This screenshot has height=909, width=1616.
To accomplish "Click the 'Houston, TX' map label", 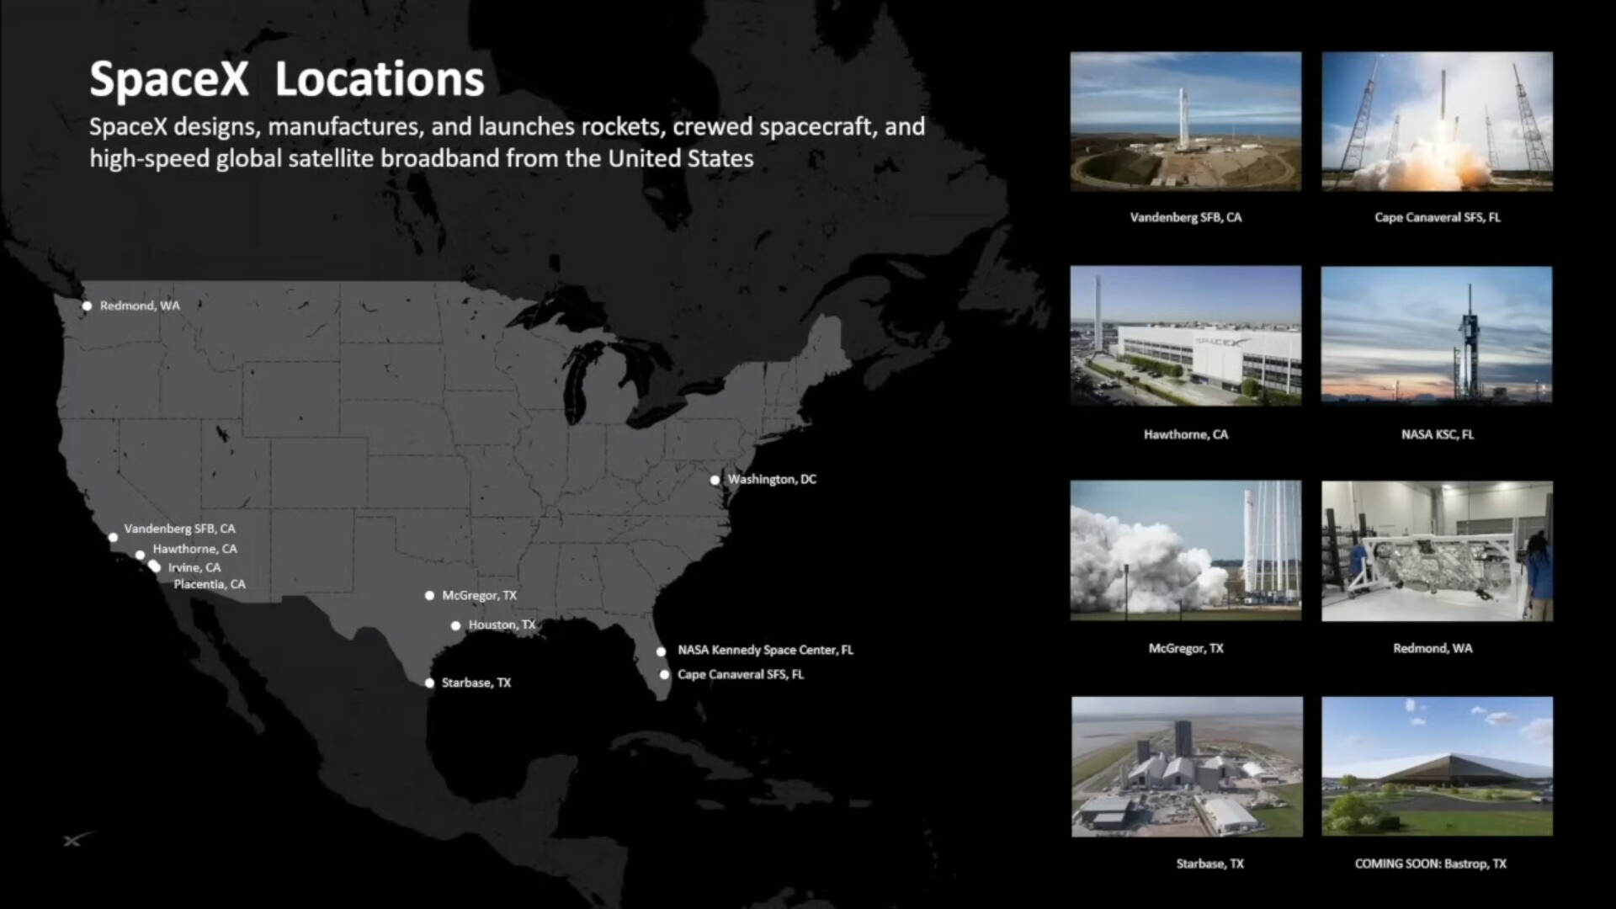I will [502, 625].
